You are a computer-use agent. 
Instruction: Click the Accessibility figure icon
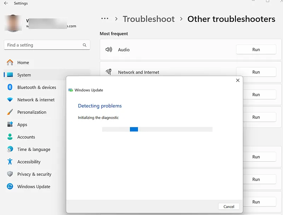click(10, 162)
